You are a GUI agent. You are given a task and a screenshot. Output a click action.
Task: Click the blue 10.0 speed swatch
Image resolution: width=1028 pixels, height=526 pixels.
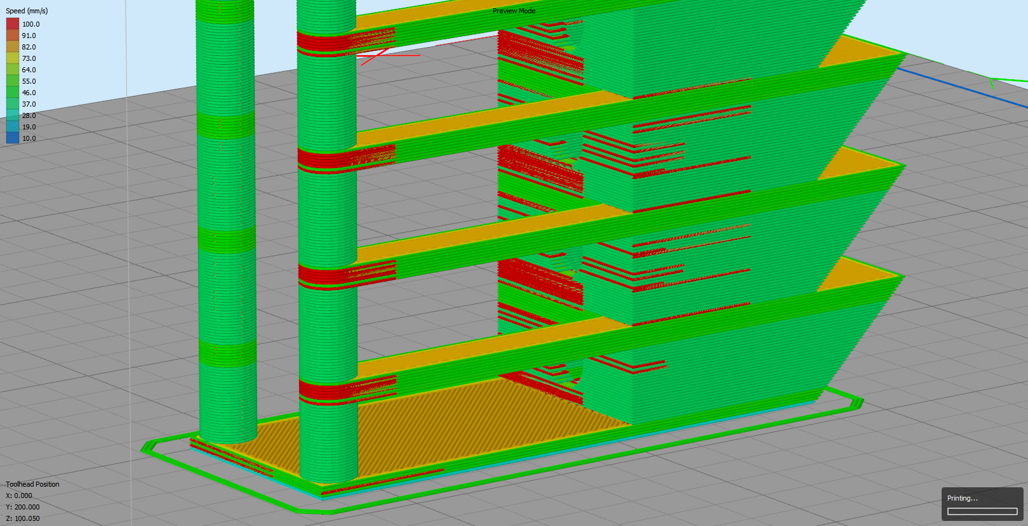click(x=13, y=138)
